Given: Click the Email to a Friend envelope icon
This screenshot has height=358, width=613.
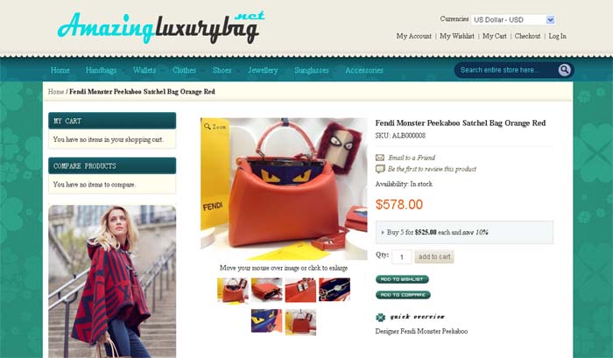Looking at the screenshot, I should tap(380, 158).
